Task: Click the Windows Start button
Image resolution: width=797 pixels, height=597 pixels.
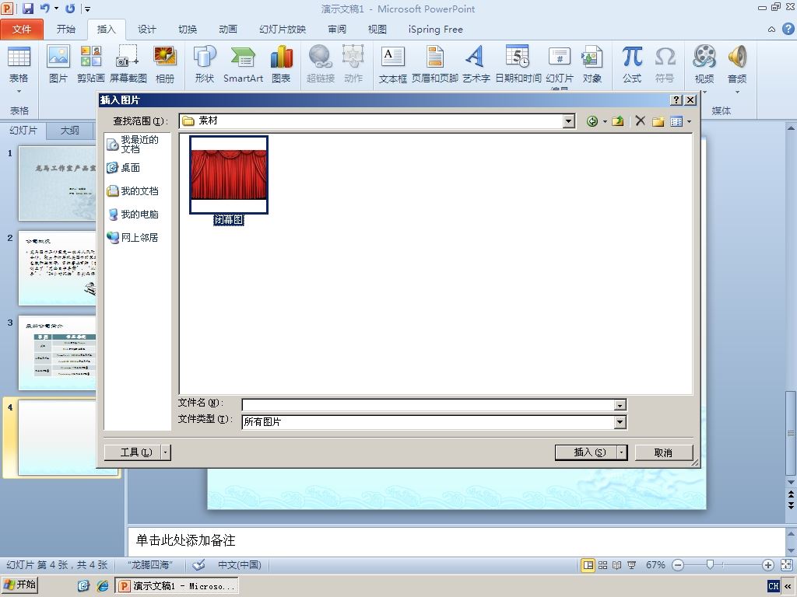Action: (19, 585)
